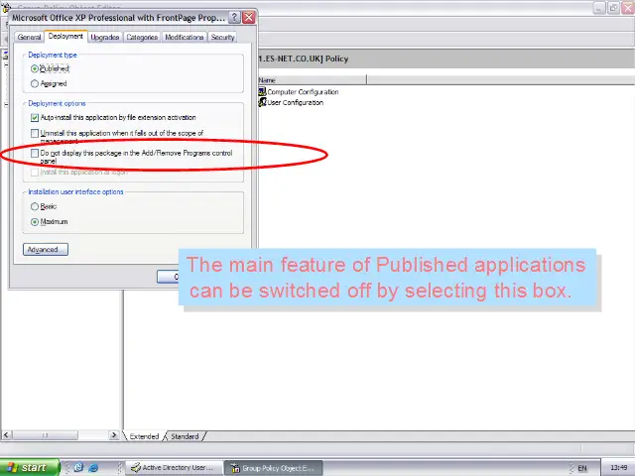Switch to the Standard view tab
The height and width of the screenshot is (476, 635).
coord(185,436)
